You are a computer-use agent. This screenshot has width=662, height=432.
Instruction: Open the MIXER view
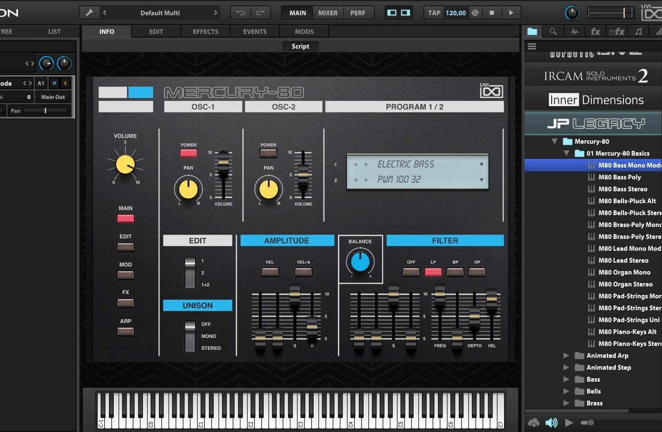(x=327, y=13)
